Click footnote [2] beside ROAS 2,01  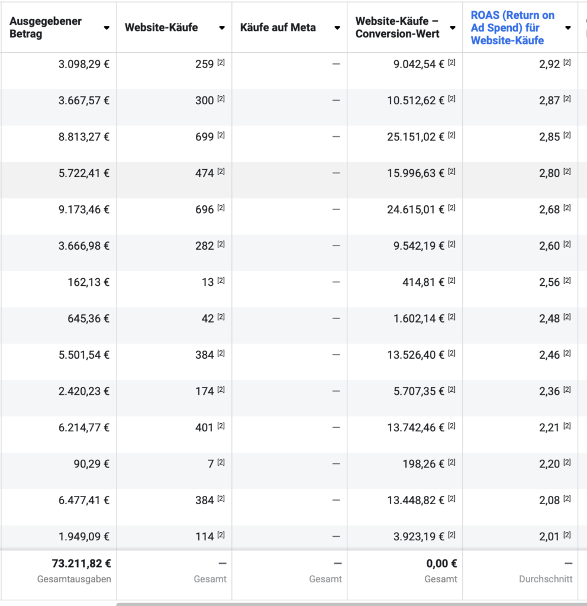click(567, 535)
